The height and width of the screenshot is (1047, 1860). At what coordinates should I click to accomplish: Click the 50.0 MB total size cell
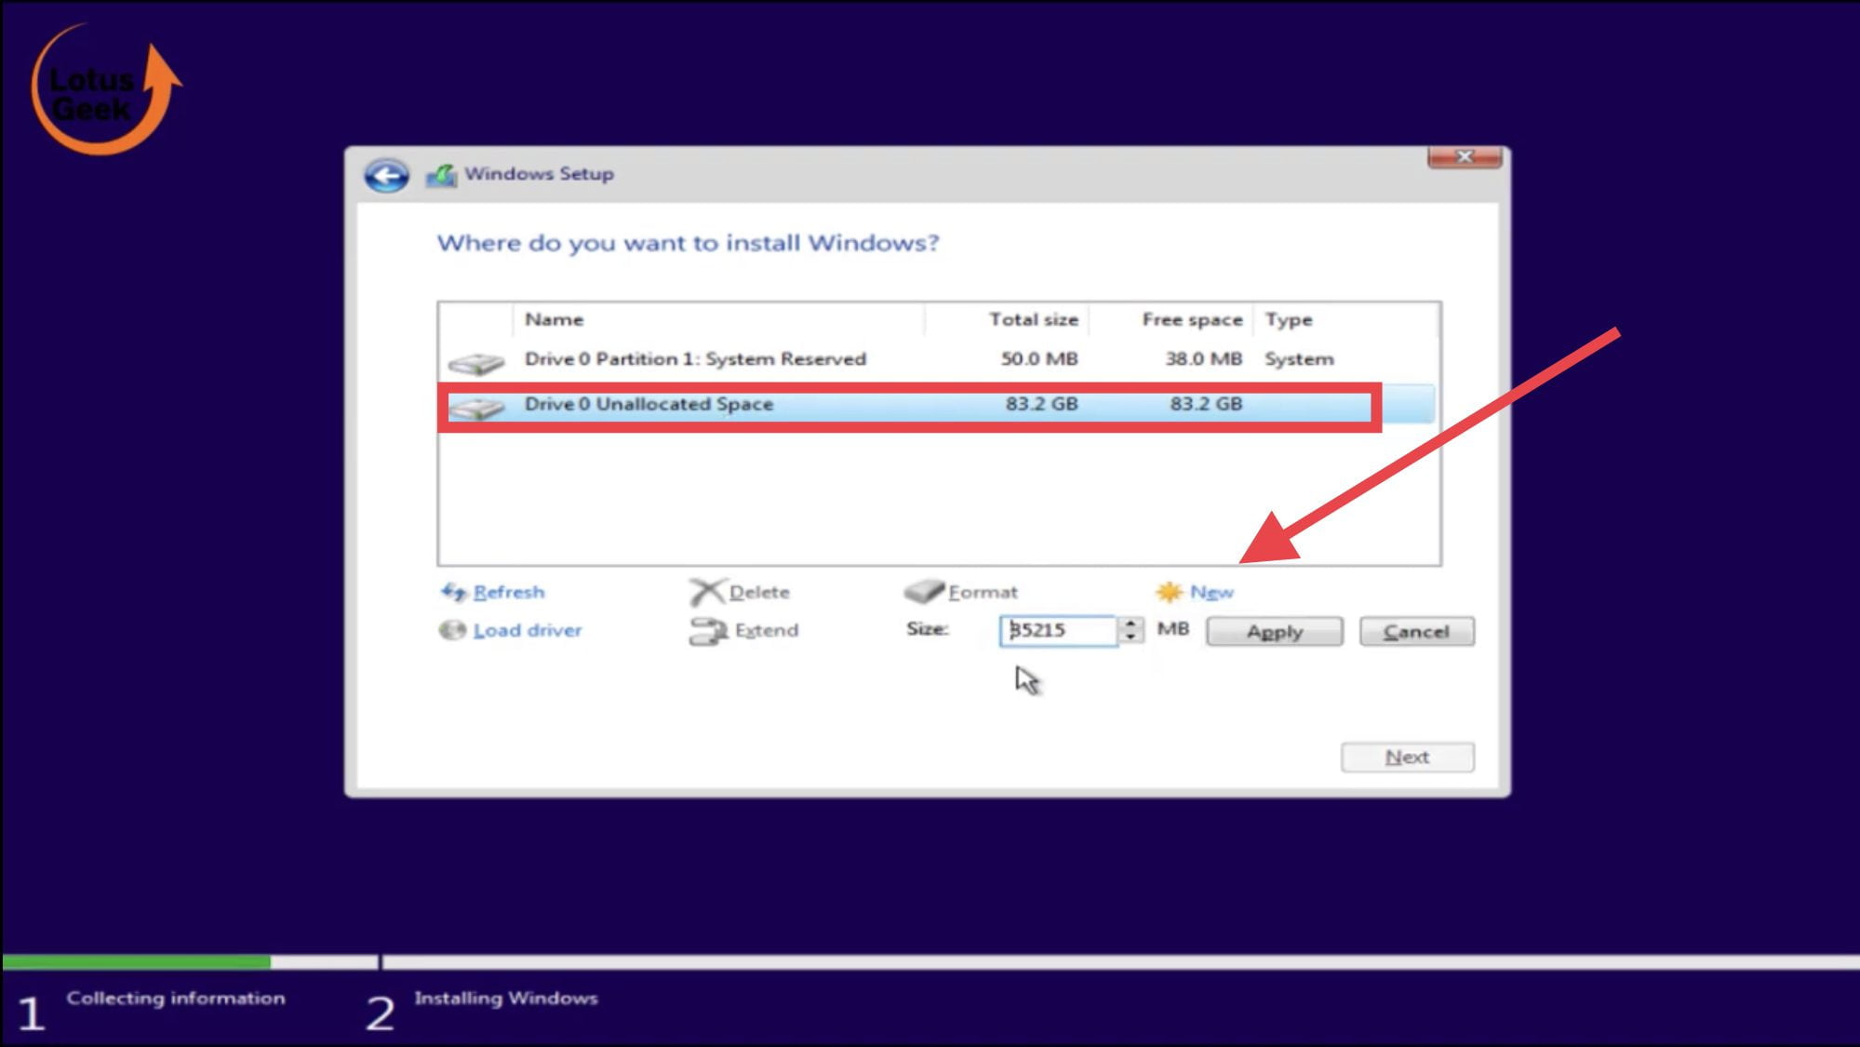[1039, 359]
